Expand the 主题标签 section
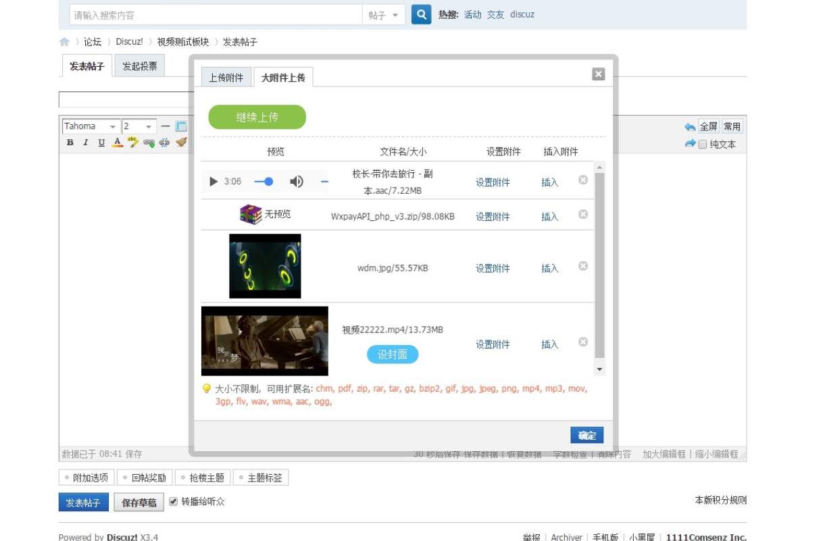The height and width of the screenshot is (541, 821). pyautogui.click(x=261, y=478)
